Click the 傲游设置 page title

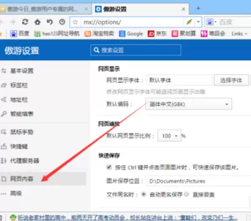(21, 50)
